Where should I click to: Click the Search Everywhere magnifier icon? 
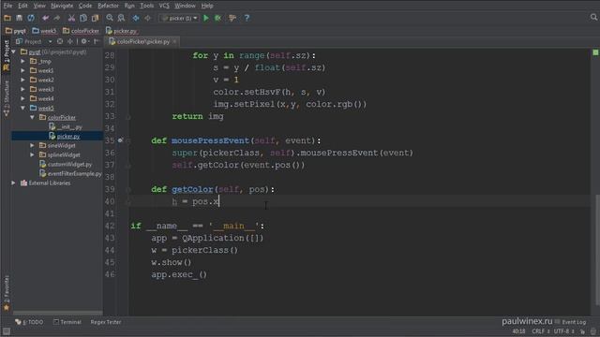point(593,17)
